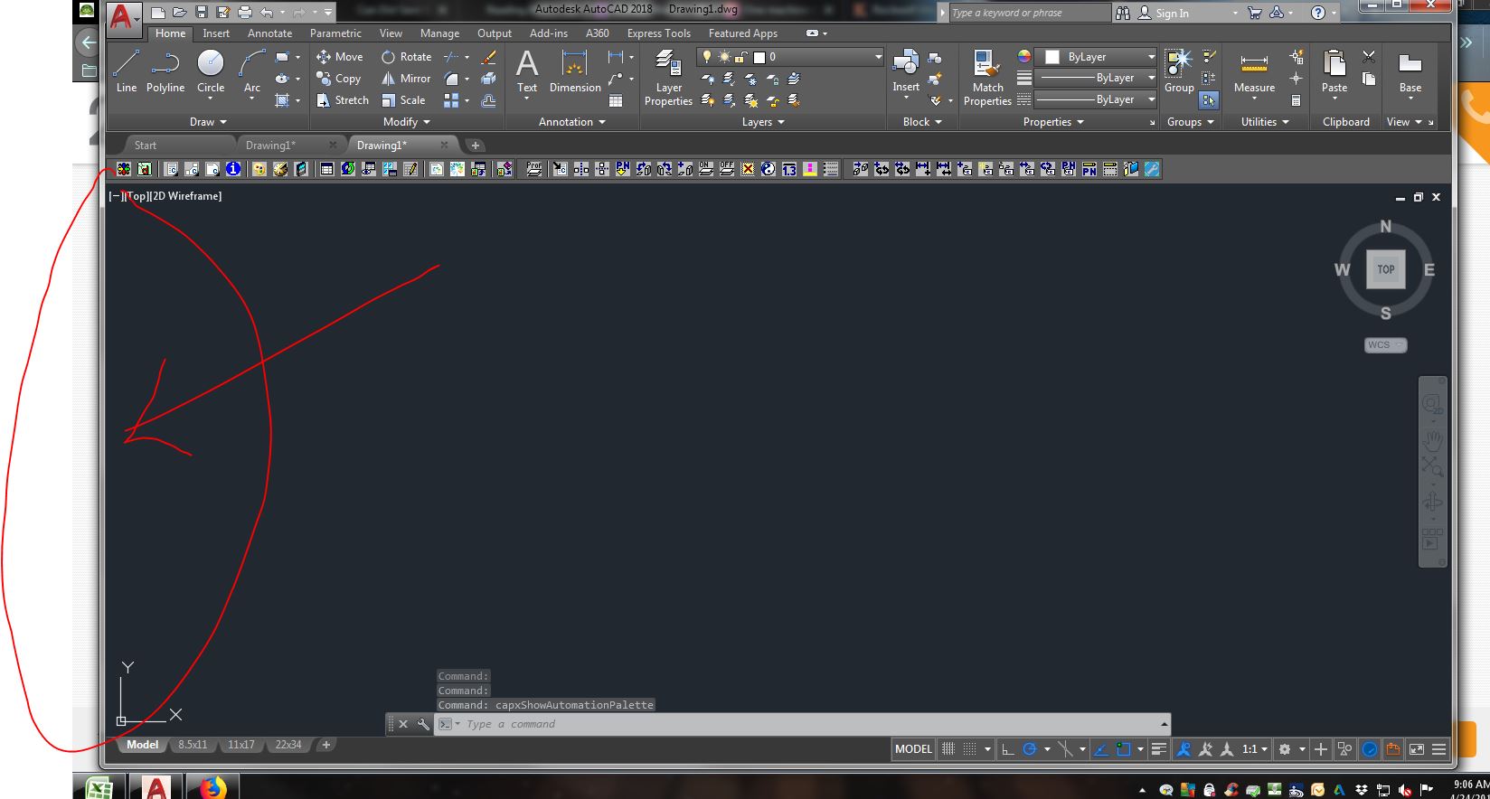1490x799 pixels.
Task: Open Layer Properties manager
Action: click(668, 79)
